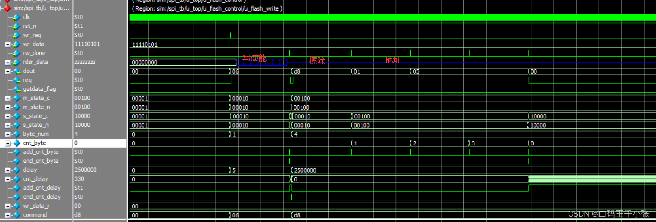Click the m_state_c value 00100 in values column
Viewport: 656px width, 222px height.
(82, 98)
